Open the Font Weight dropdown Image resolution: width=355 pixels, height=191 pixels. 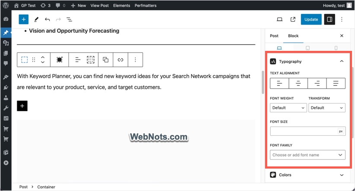pos(288,108)
